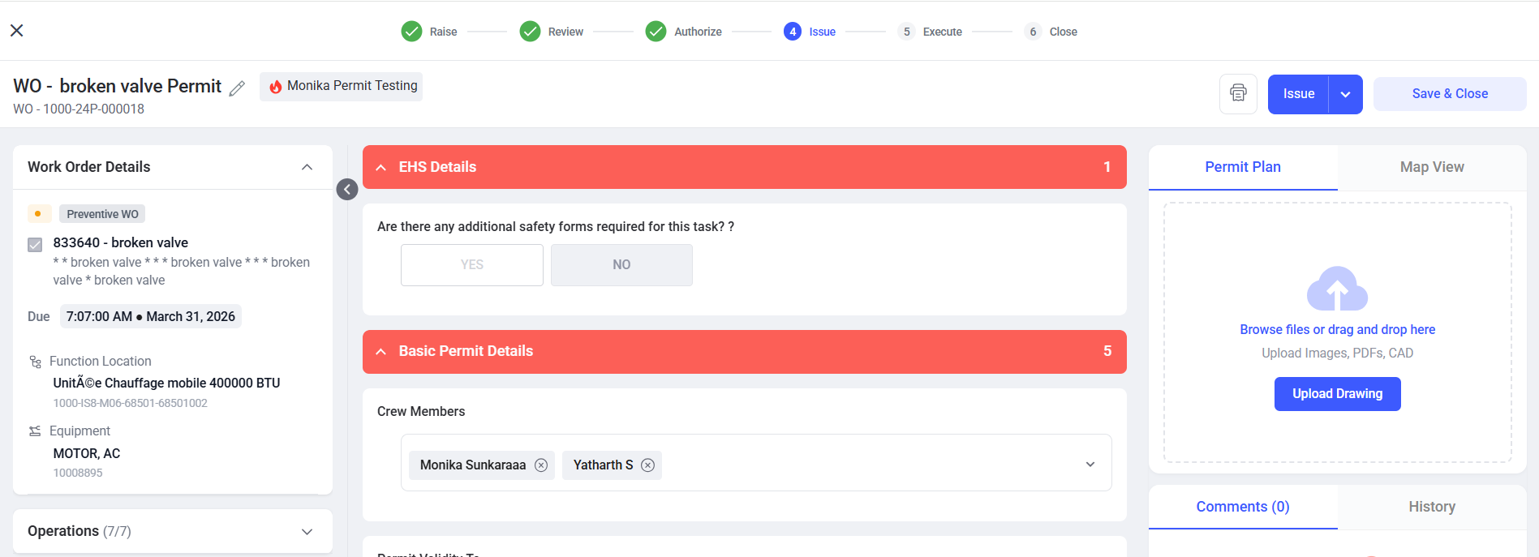Click the cloud upload icon

(x=1337, y=289)
